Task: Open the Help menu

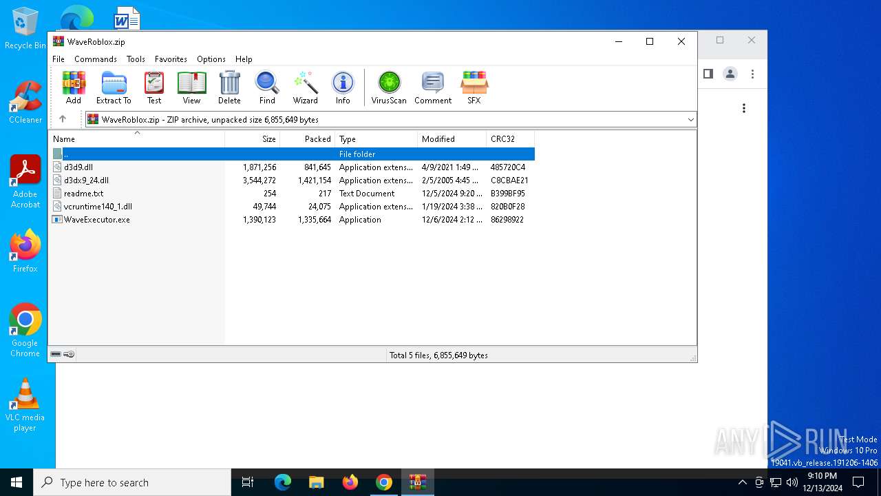Action: coord(244,59)
